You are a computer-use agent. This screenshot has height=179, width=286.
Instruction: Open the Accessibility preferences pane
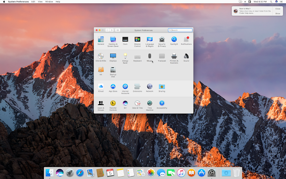tap(162, 105)
